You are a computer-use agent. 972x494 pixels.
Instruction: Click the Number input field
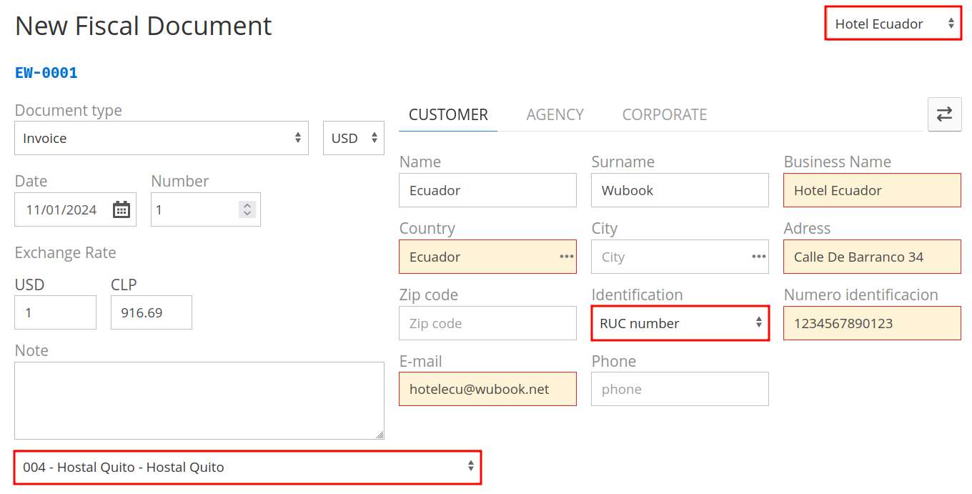[206, 209]
